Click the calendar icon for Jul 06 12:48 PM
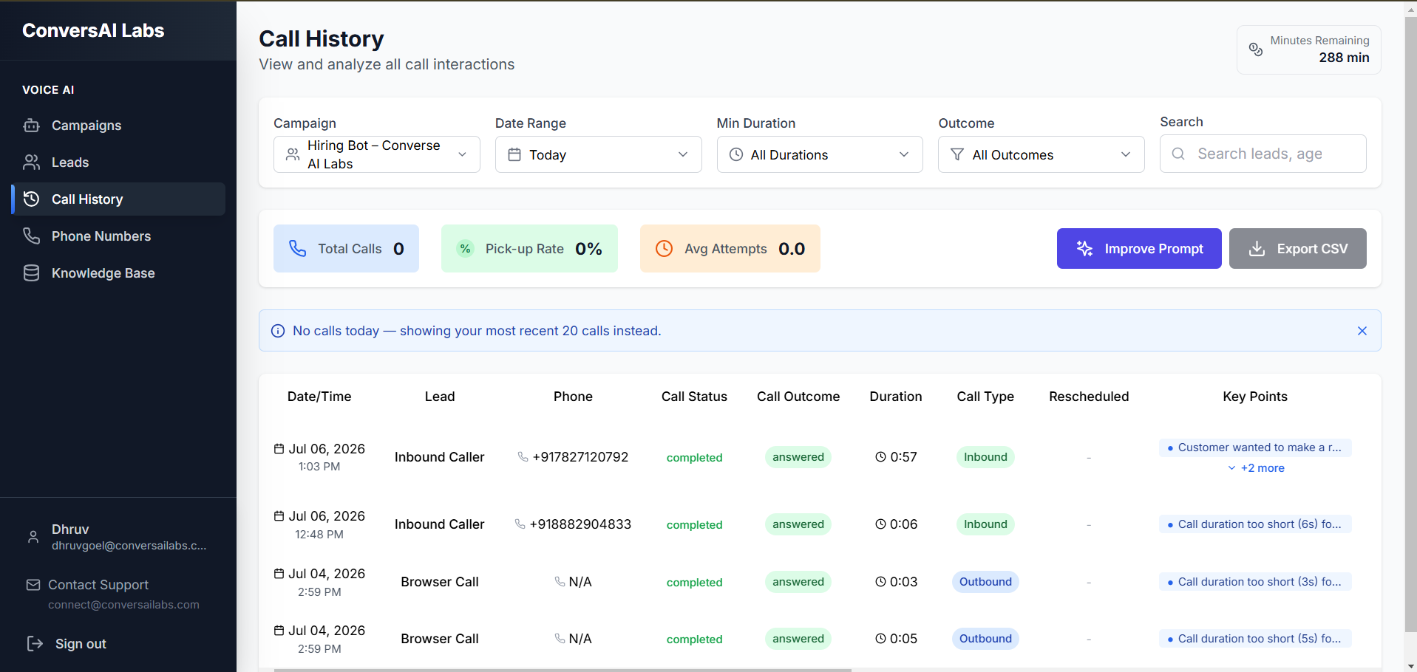 [279, 516]
